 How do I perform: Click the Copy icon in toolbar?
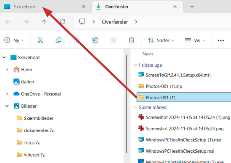(59, 40)
